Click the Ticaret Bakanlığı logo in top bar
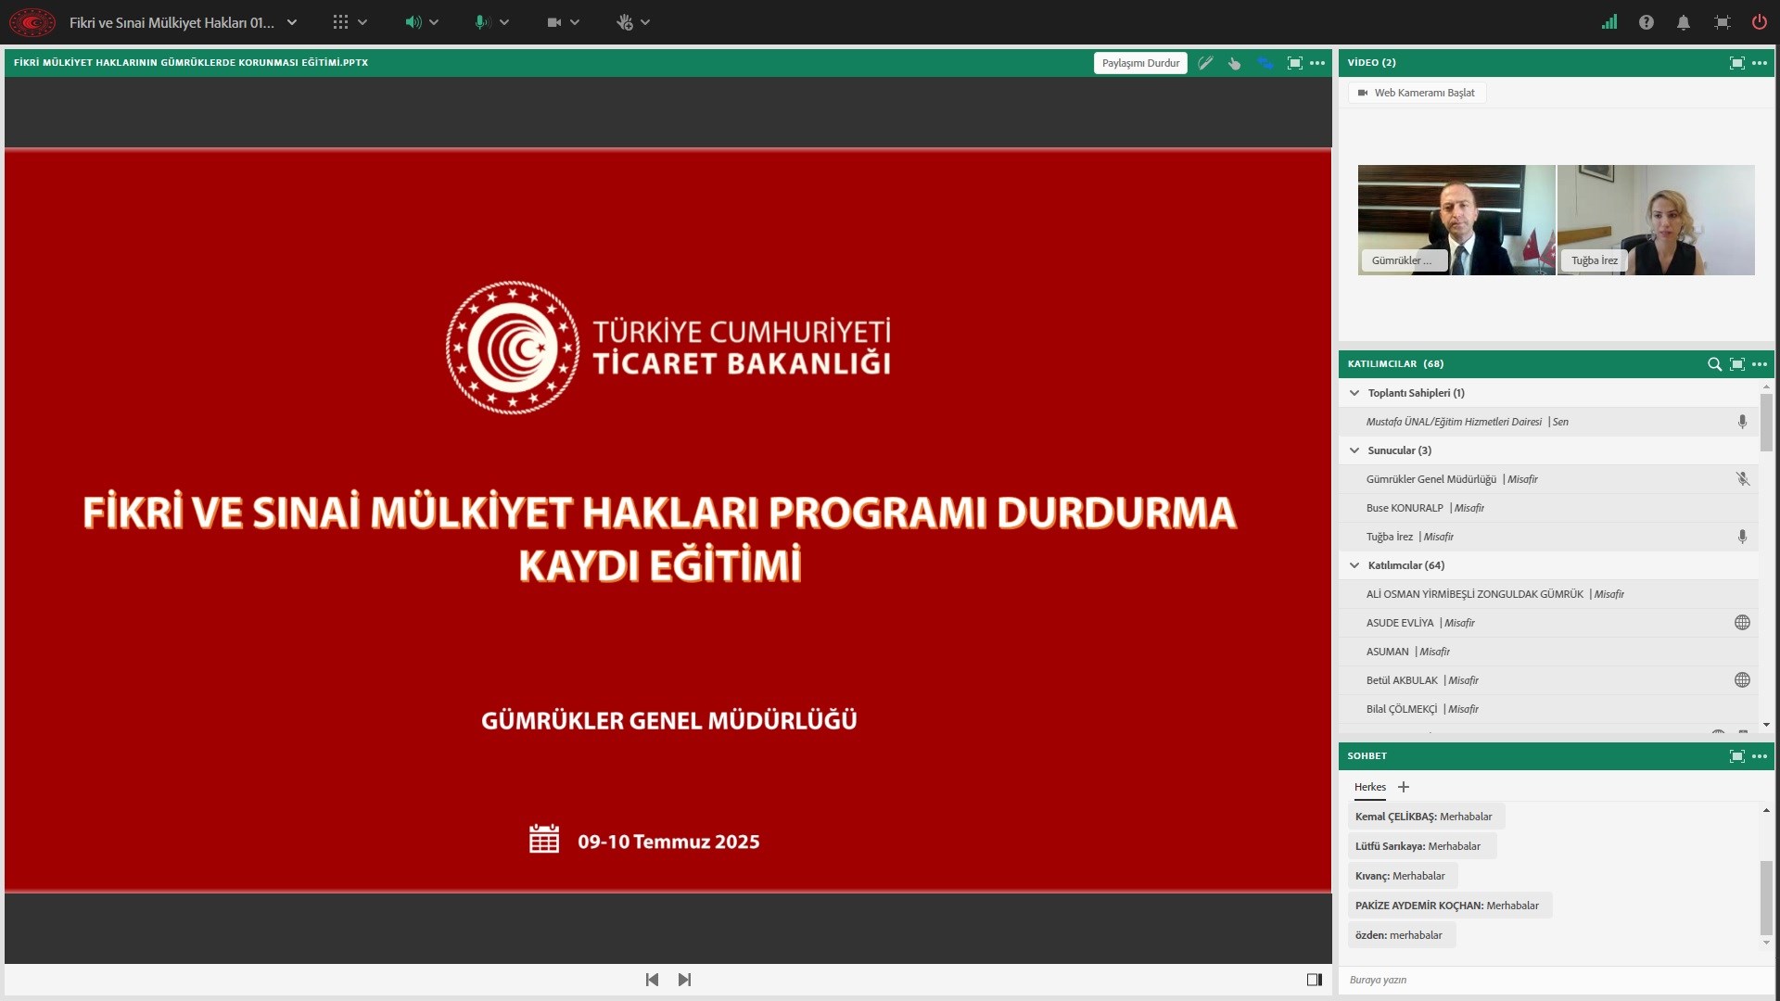The image size is (1780, 1001). (x=32, y=22)
